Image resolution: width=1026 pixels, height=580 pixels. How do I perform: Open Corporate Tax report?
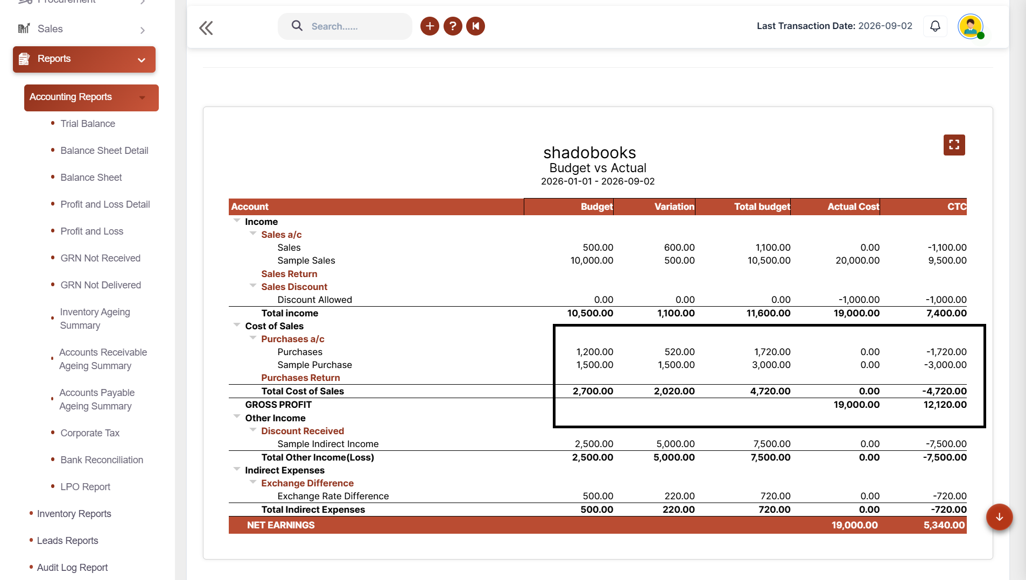pyautogui.click(x=90, y=433)
